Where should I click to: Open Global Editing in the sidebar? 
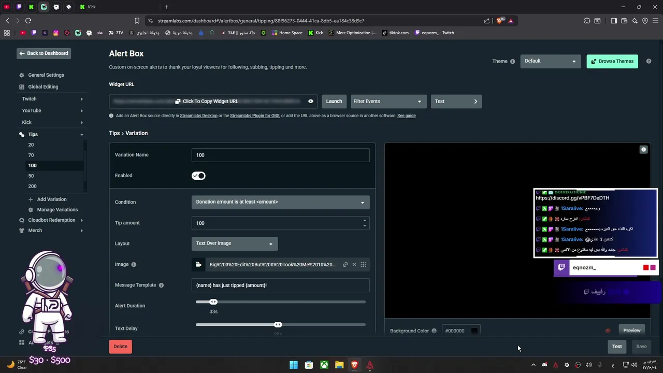(43, 87)
